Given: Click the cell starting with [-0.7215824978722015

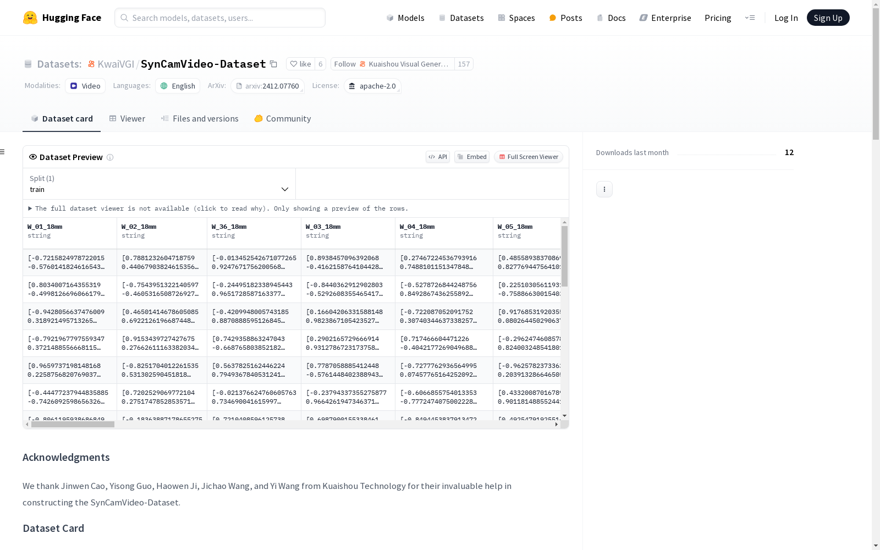Looking at the screenshot, I should coord(70,262).
